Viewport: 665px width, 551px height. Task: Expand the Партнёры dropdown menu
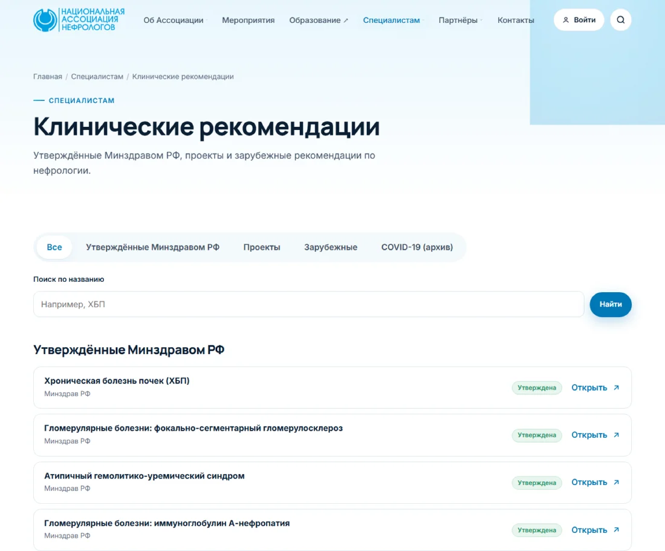[459, 21]
